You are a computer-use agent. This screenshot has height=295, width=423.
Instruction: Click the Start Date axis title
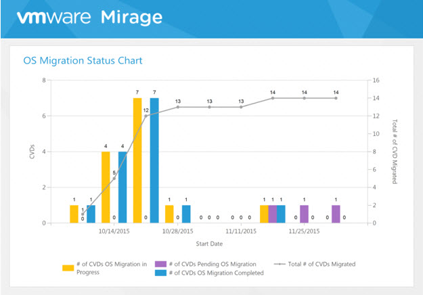coord(209,244)
